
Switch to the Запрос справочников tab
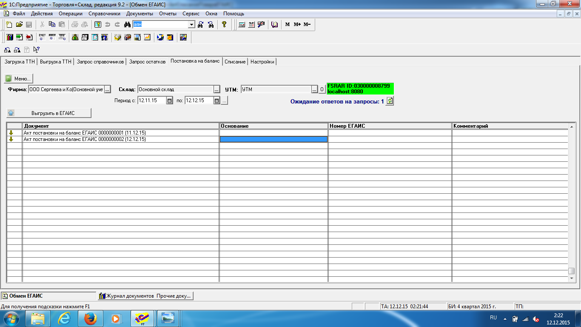coord(100,62)
